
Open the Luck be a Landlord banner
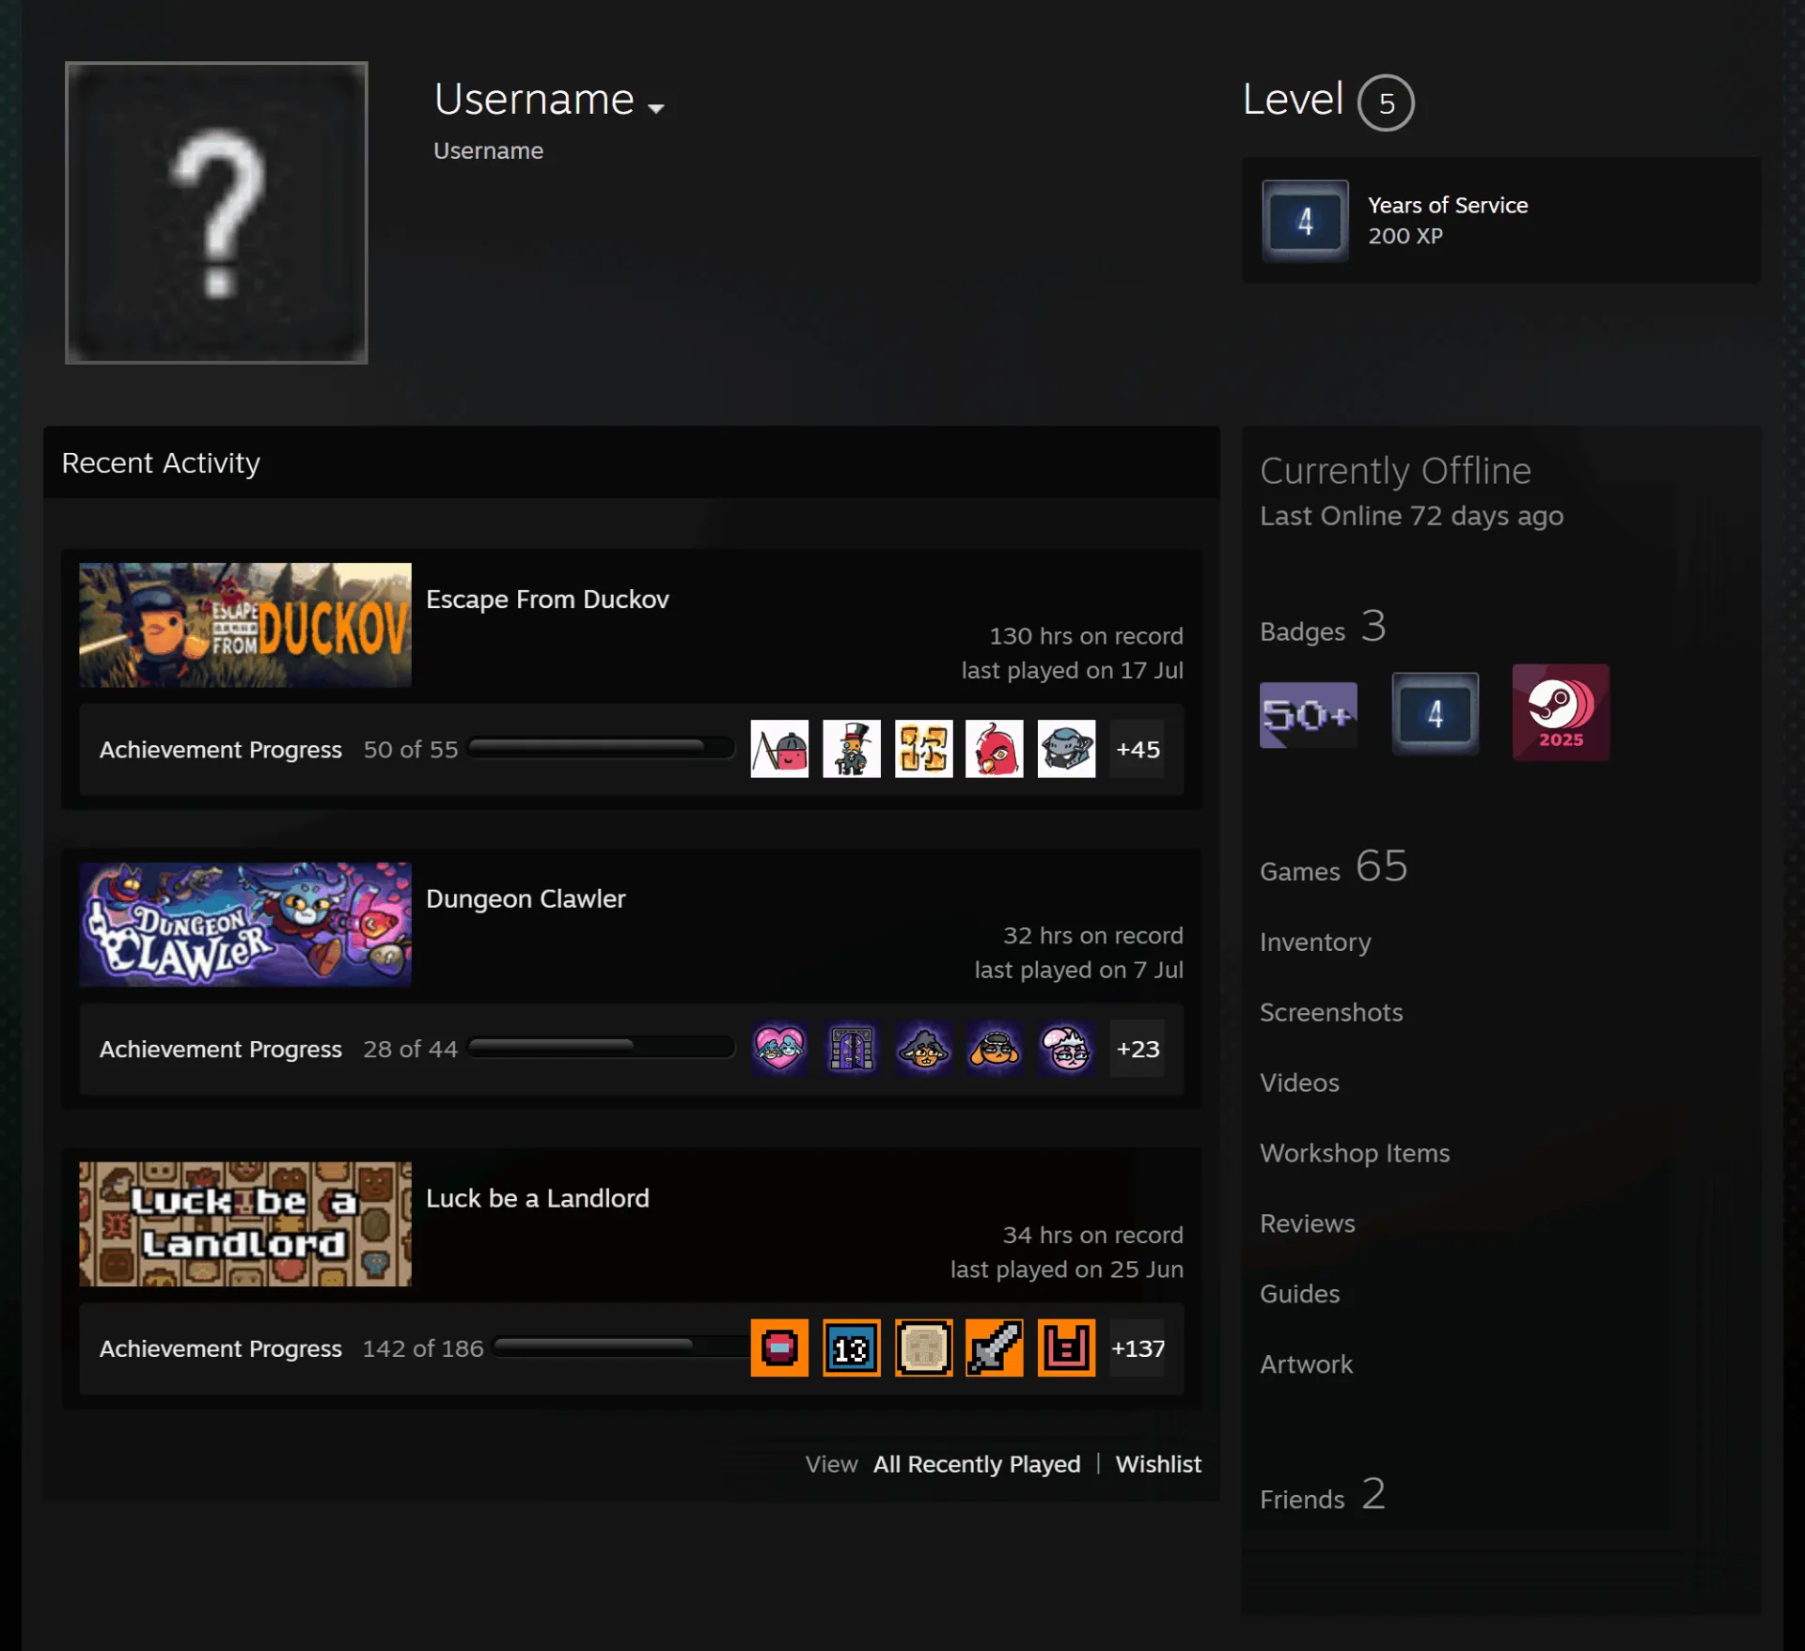[245, 1223]
